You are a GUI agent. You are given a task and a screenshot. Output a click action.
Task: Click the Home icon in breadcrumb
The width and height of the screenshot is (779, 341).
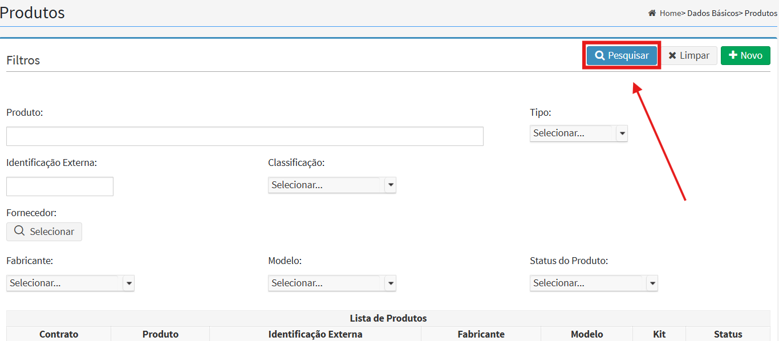click(652, 13)
